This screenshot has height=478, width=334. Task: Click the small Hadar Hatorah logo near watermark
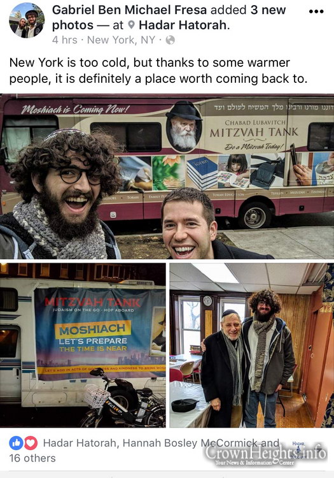coord(298,450)
